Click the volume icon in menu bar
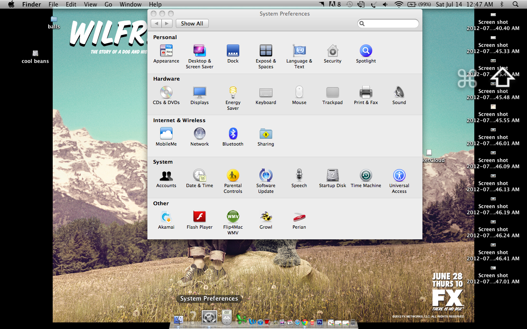527x329 pixels. (x=385, y=5)
